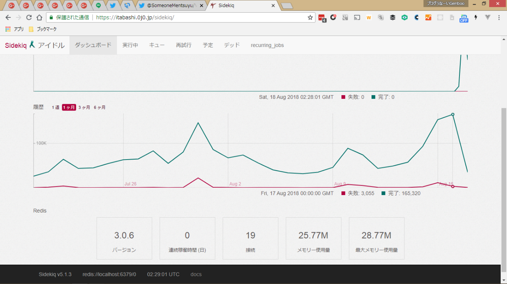Open the Chrome three-dot menu
The image size is (507, 284).
pyautogui.click(x=500, y=17)
